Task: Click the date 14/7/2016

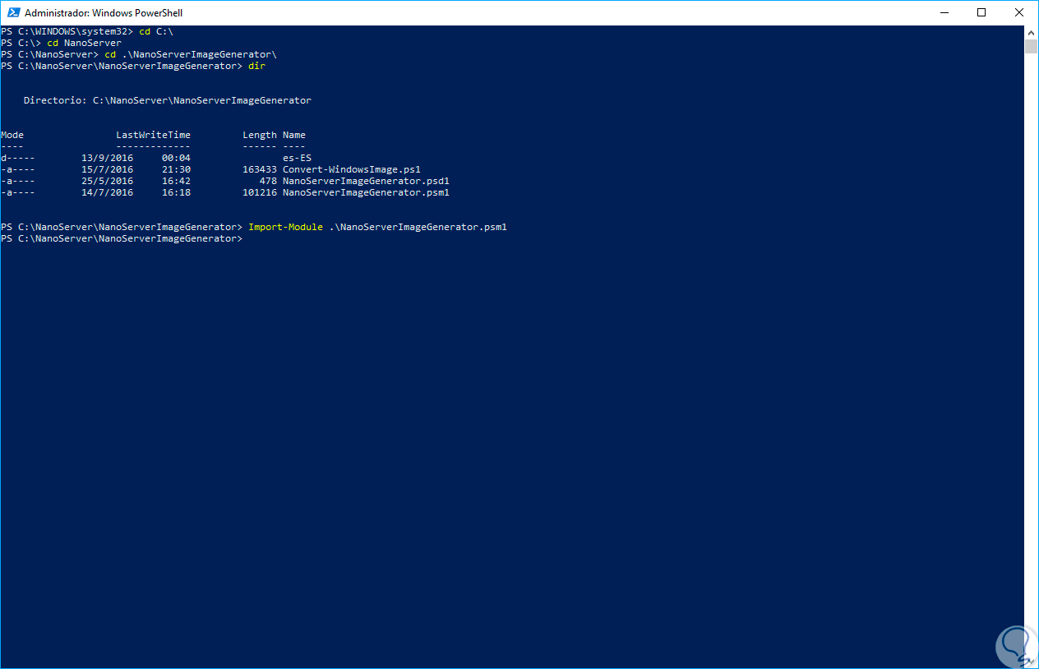Action: tap(107, 192)
